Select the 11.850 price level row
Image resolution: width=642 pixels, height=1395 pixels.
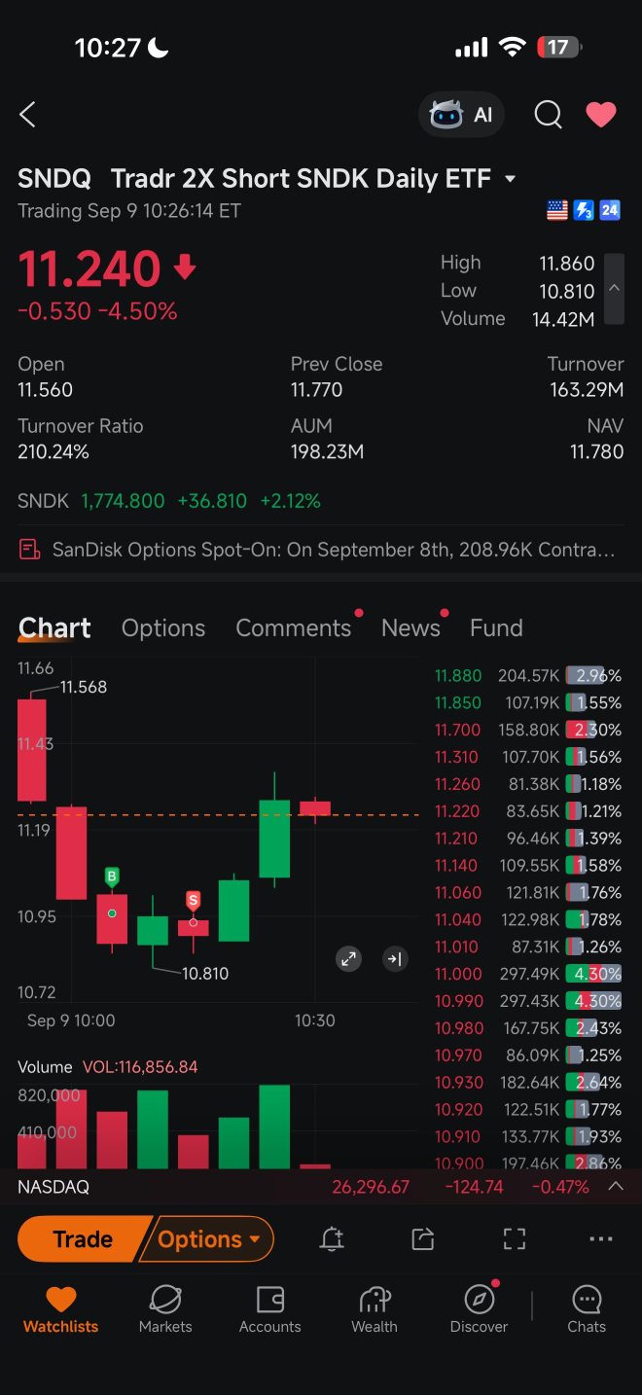tap(528, 702)
